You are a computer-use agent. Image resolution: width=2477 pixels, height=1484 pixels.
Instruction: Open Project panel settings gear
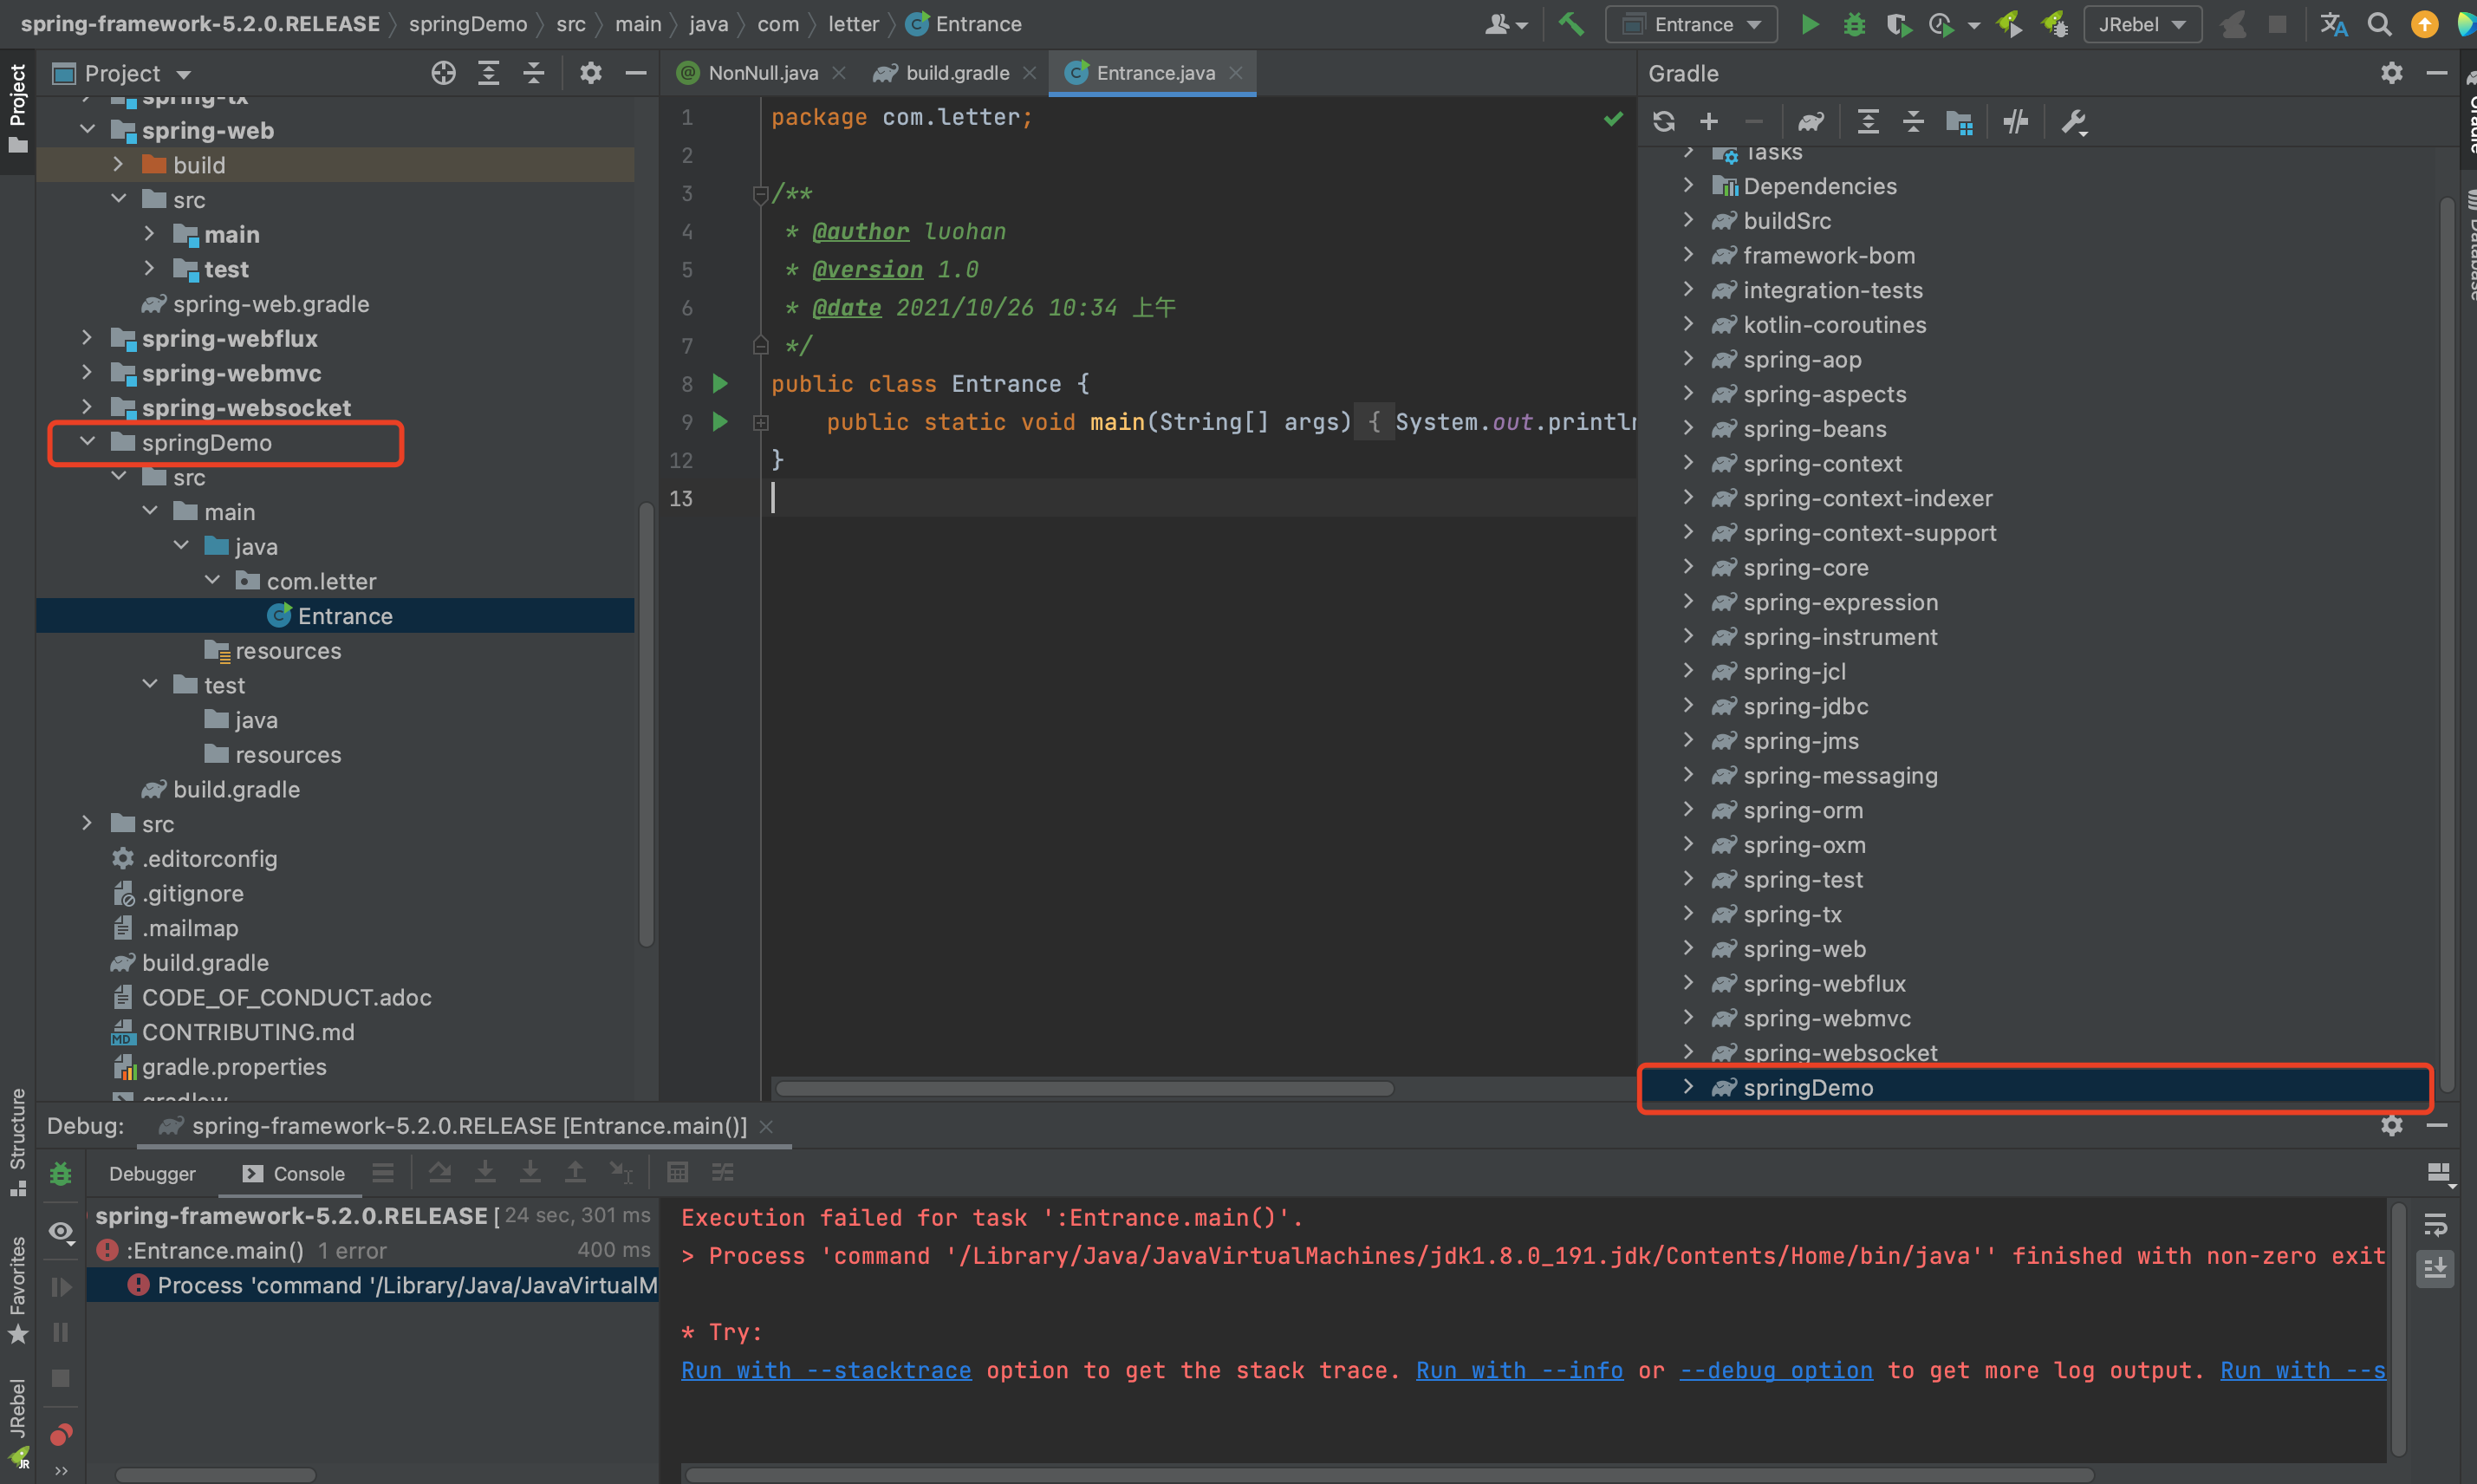click(x=591, y=73)
